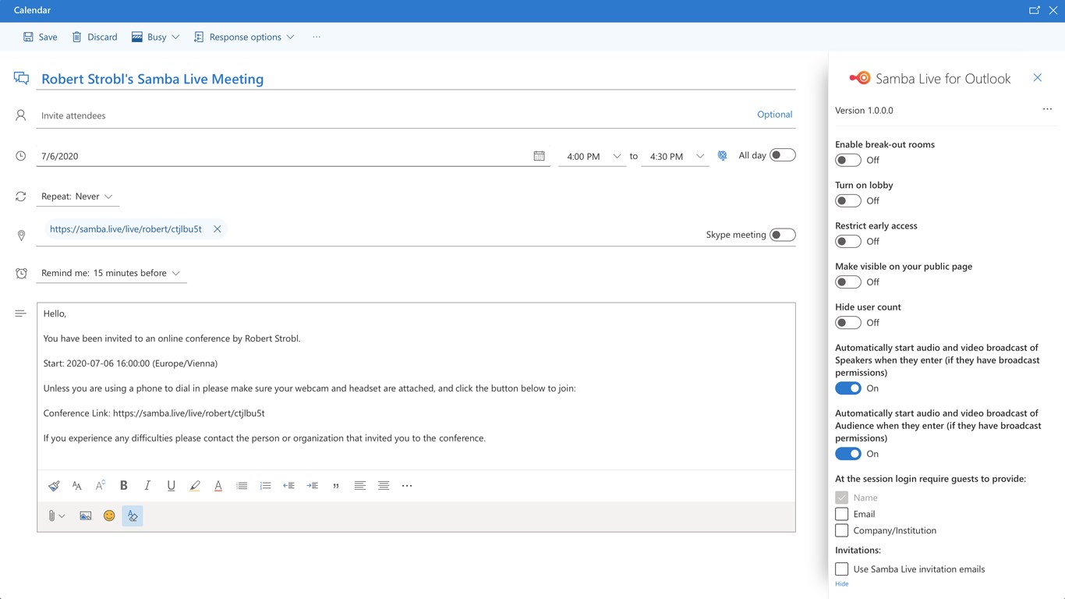Image resolution: width=1065 pixels, height=599 pixels.
Task: Enable break-out rooms
Action: (x=847, y=160)
